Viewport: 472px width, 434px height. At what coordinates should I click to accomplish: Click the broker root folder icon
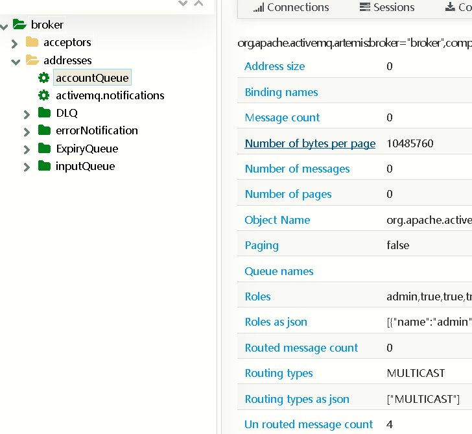point(19,25)
